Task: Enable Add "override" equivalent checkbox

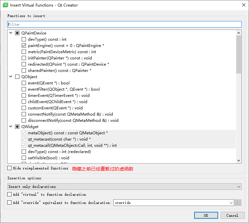Action: click(x=10, y=203)
